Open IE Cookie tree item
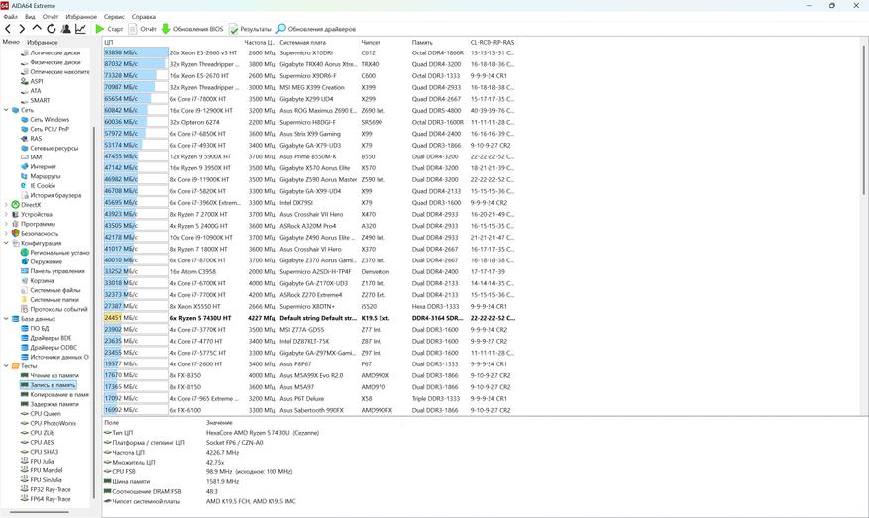 [x=38, y=185]
